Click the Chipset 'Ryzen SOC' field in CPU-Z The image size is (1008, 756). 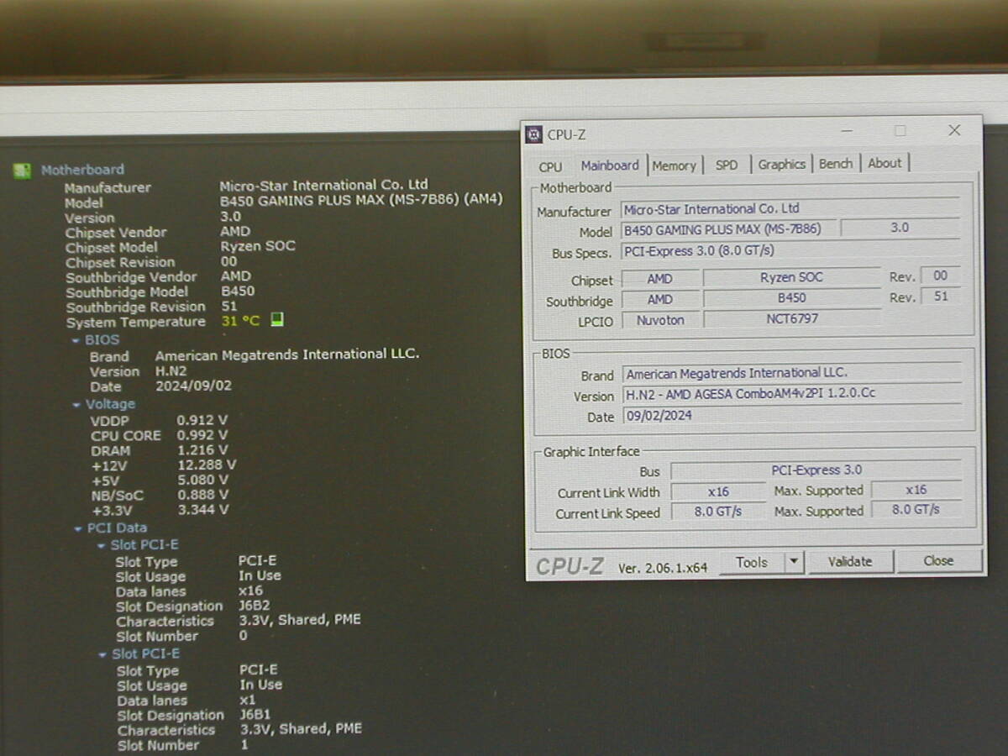pyautogui.click(x=791, y=277)
